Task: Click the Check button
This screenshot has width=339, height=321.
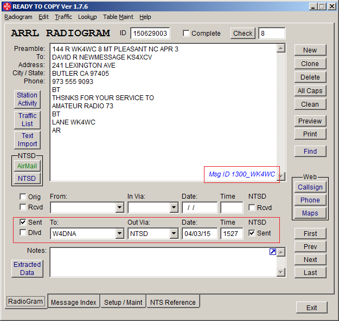Action: [x=242, y=33]
